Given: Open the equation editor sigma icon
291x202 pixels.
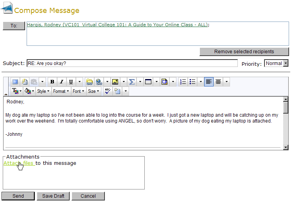Looking at the screenshot, I should [x=132, y=82].
